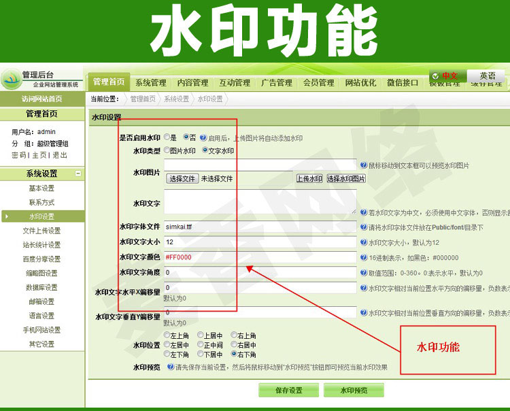Screen dimensions: 510x411
Task: Click the 保存设置 button
Action: point(289,390)
